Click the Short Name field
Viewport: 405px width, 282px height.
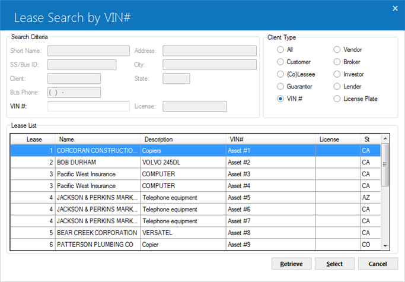click(x=88, y=50)
